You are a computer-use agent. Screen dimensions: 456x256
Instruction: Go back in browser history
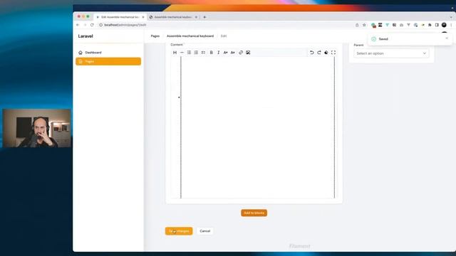click(x=78, y=25)
